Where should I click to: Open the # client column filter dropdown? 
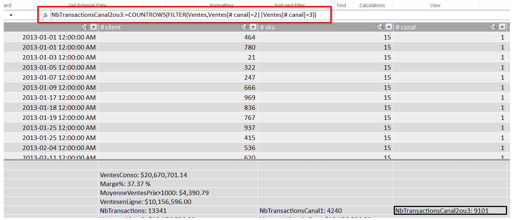(x=253, y=27)
